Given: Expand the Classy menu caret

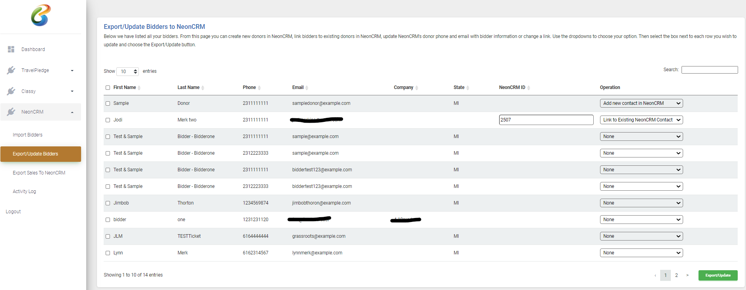Looking at the screenshot, I should [72, 91].
